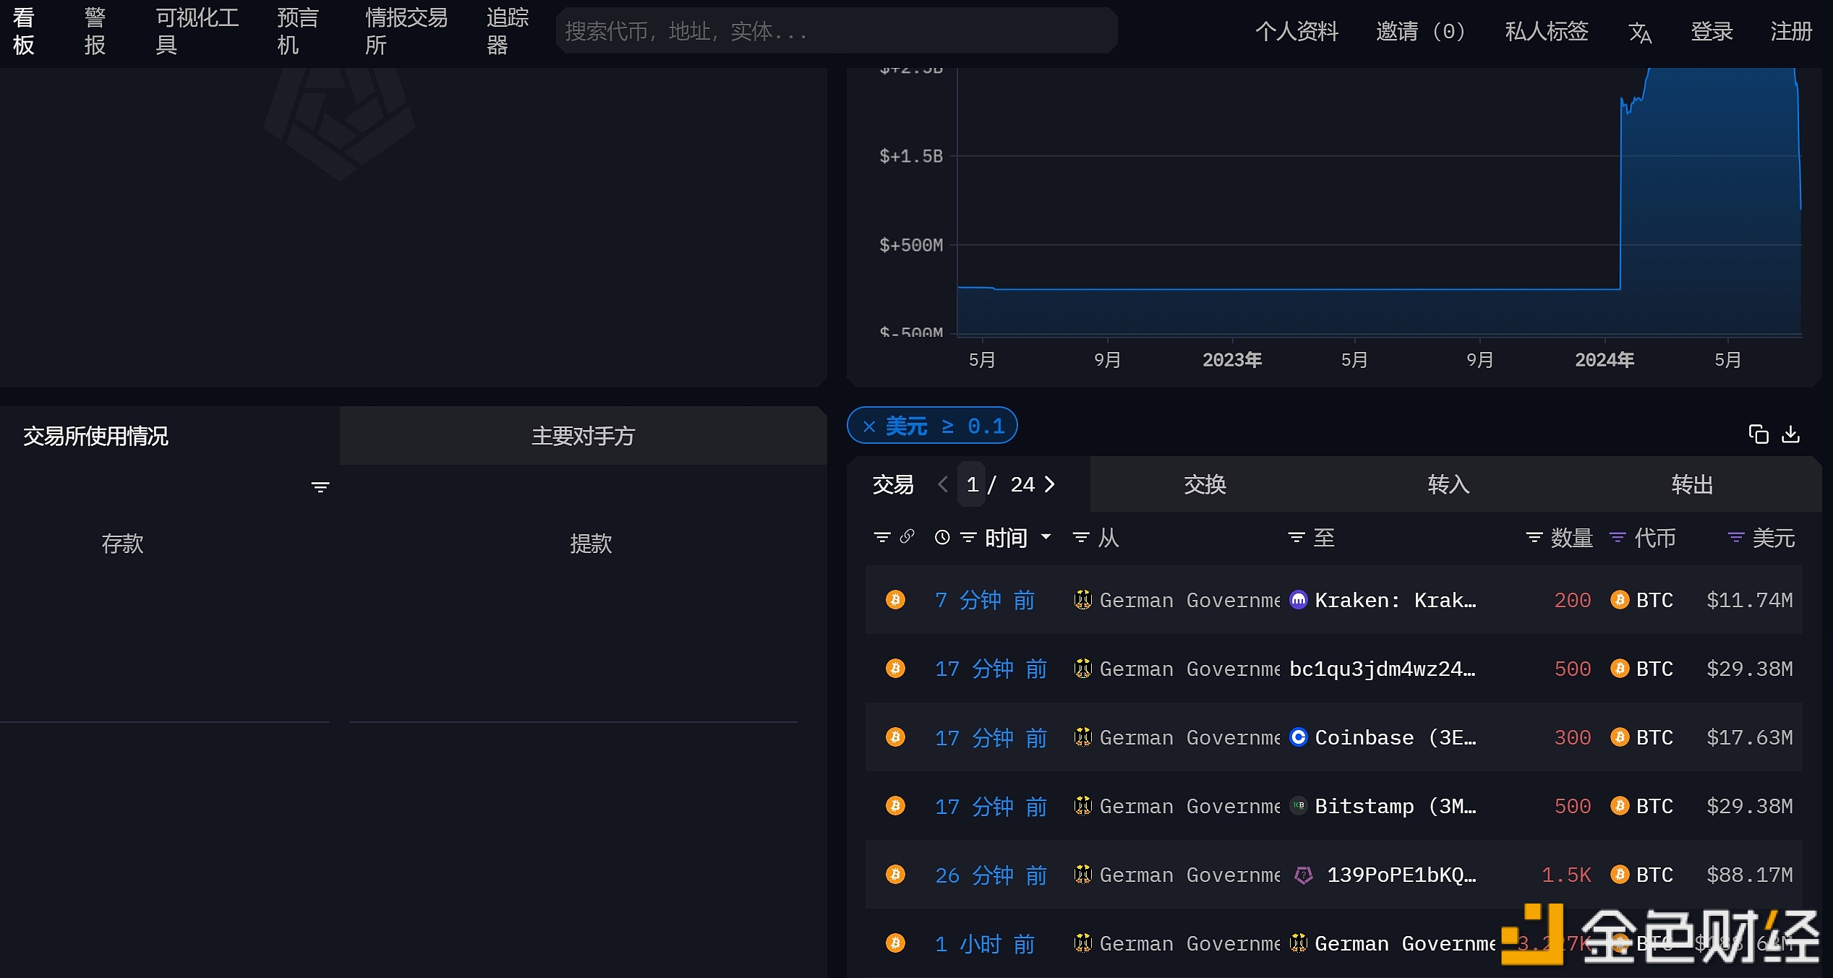Screen dimensions: 1833x978
Task: Click the Kraken logo icon
Action: (x=1299, y=599)
